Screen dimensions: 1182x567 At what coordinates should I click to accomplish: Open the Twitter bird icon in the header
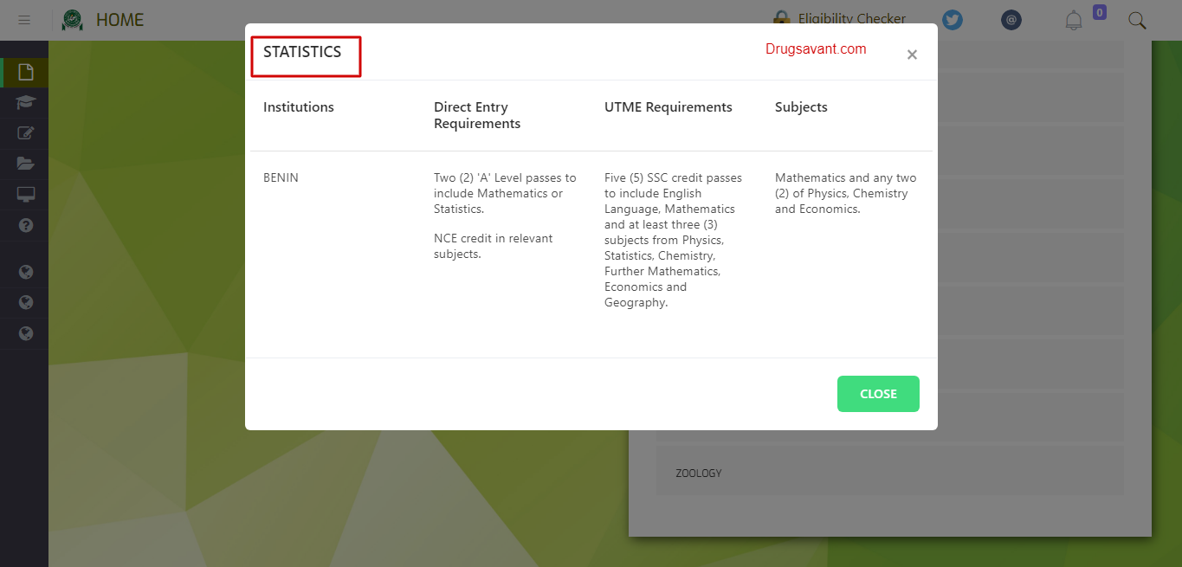(x=953, y=20)
